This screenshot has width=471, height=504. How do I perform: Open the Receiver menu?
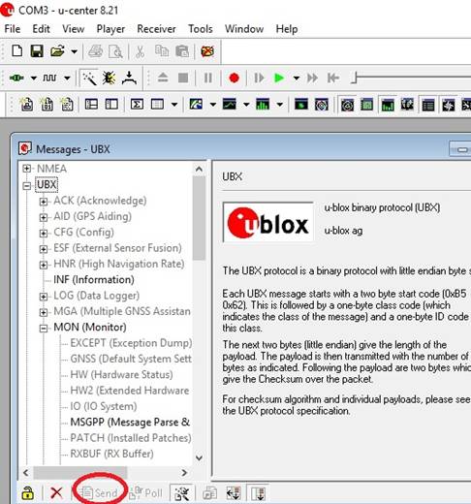(x=156, y=29)
